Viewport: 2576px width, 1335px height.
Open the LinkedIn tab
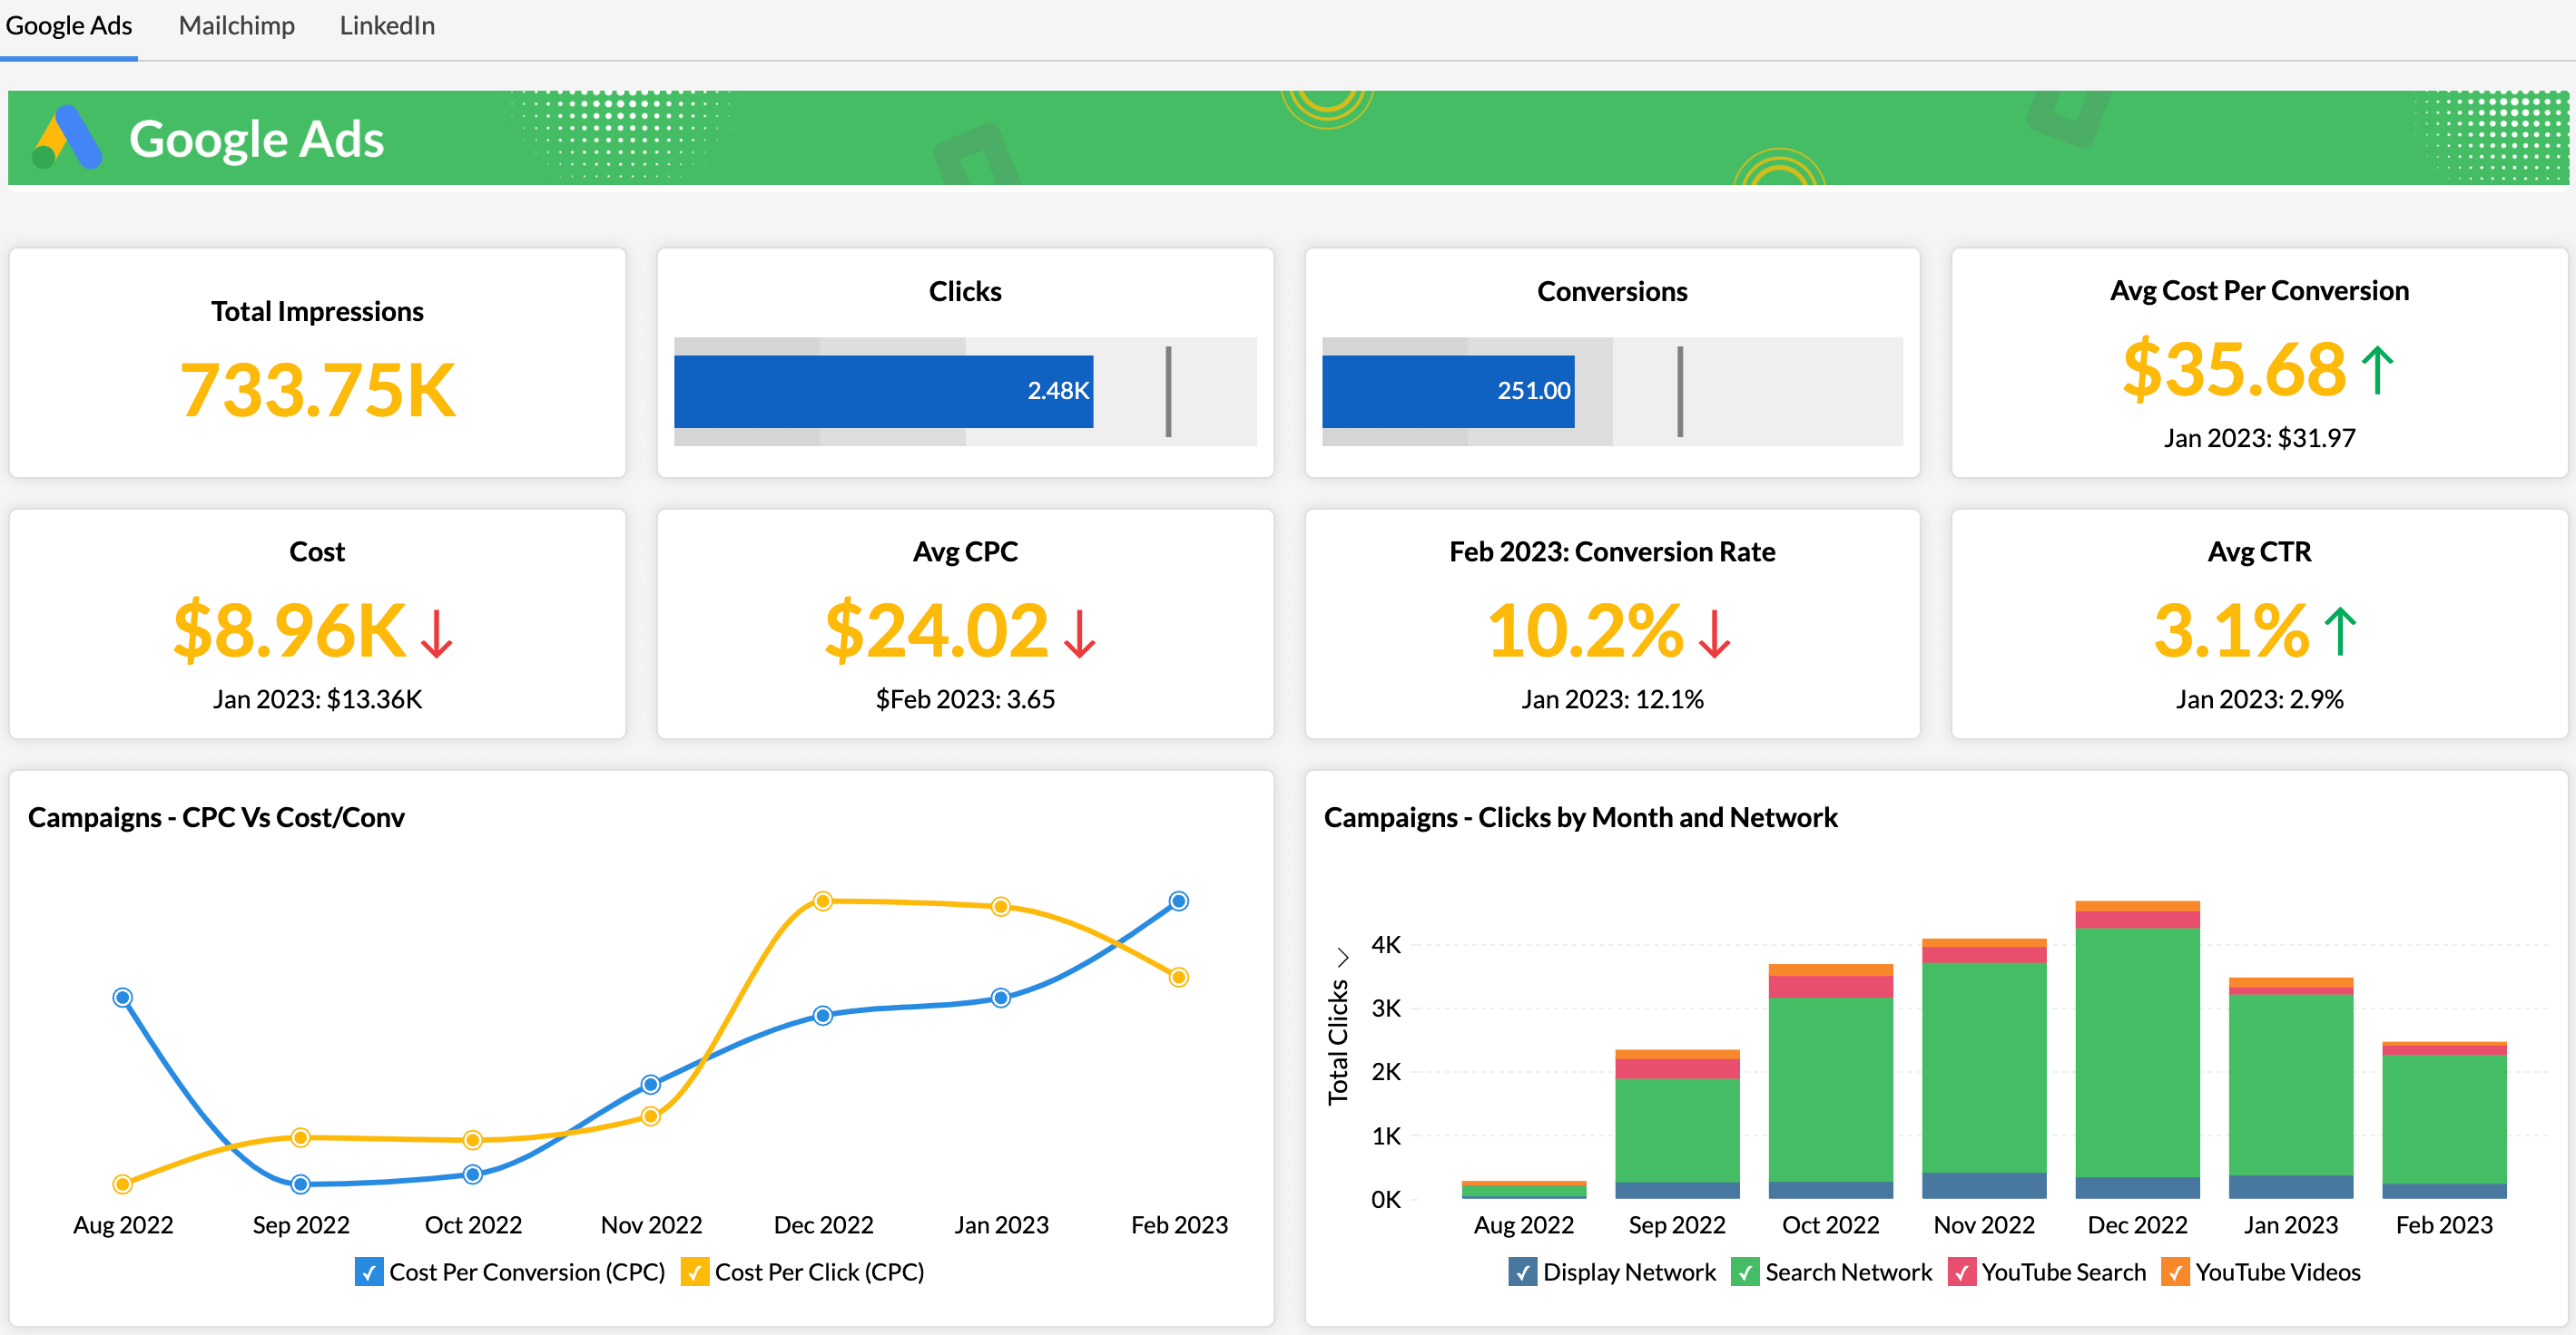point(387,26)
